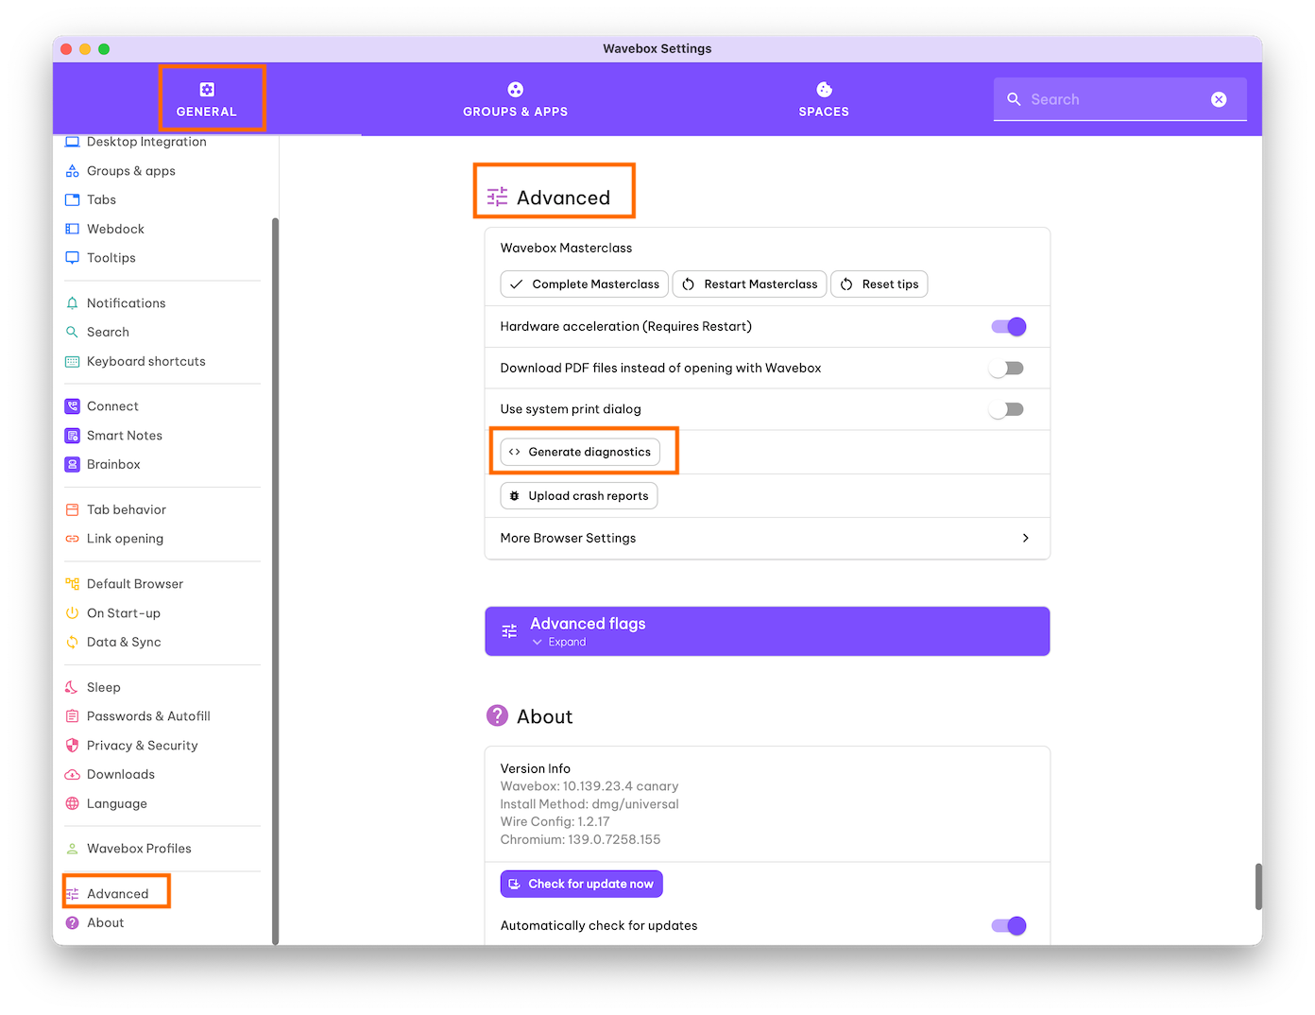
Task: Click the Wire Config: 1.2.17 text
Action: [555, 821]
